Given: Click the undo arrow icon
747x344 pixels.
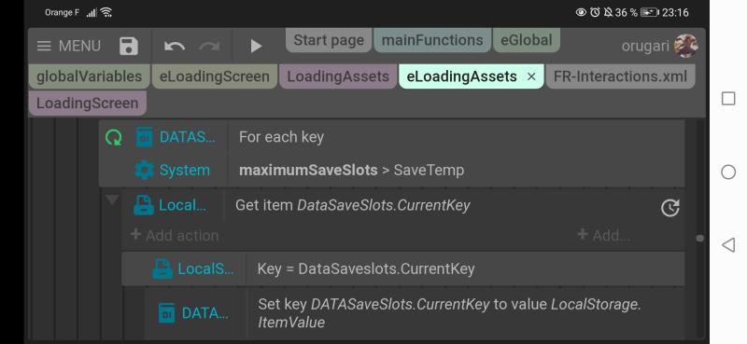Looking at the screenshot, I should point(175,47).
